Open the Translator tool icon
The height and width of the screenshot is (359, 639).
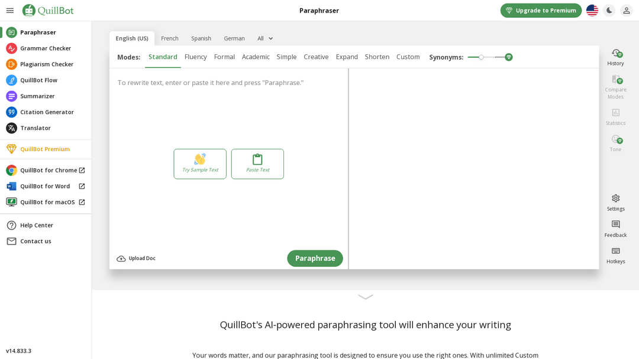(x=11, y=128)
